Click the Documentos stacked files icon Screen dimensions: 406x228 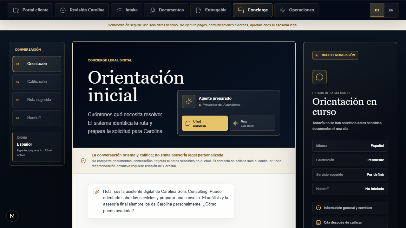click(x=152, y=10)
